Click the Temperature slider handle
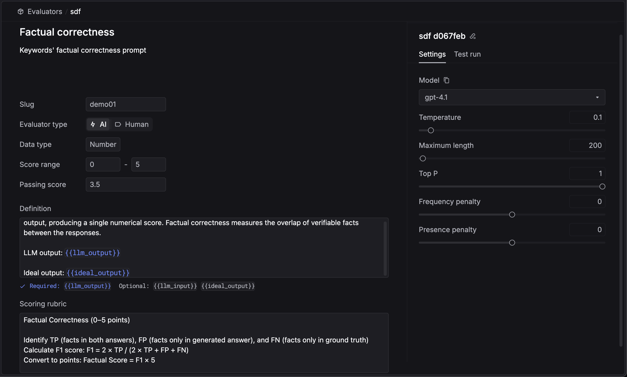The height and width of the screenshot is (377, 627). pos(431,130)
